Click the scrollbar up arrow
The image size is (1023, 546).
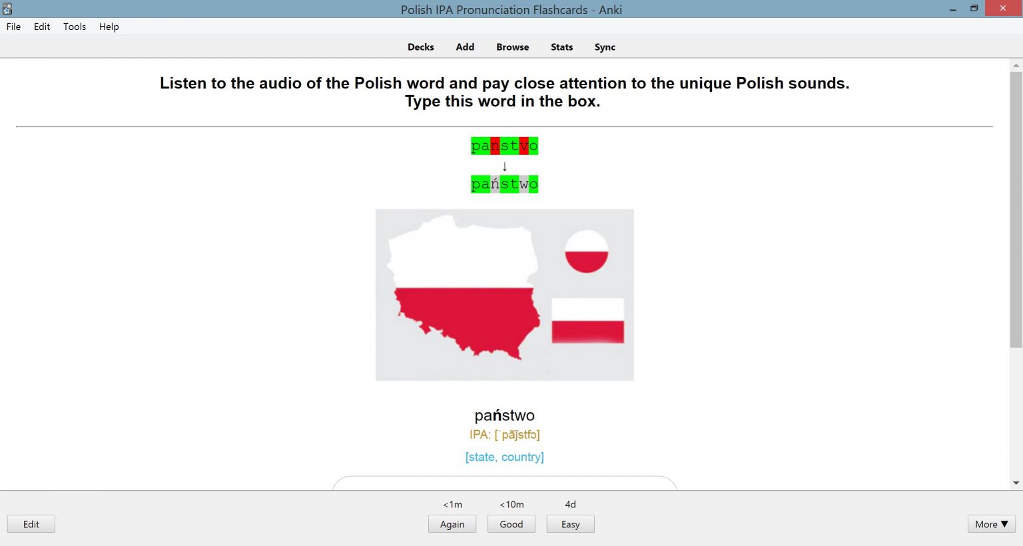click(x=1015, y=64)
